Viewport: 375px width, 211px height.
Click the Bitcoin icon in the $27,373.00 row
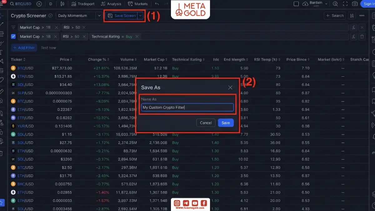[13, 68]
